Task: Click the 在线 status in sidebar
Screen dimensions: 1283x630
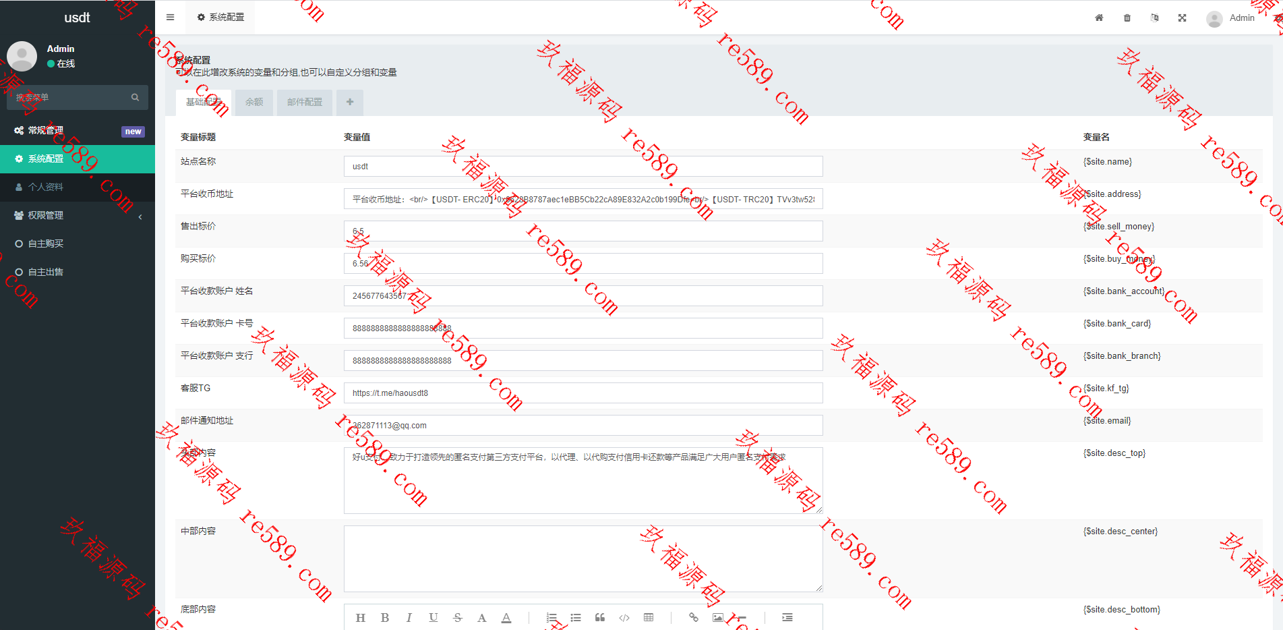Action: [61, 63]
